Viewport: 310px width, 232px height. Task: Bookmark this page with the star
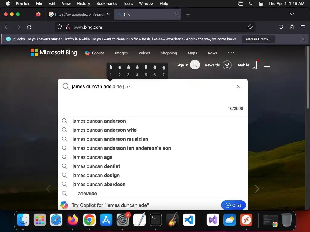[250, 27]
